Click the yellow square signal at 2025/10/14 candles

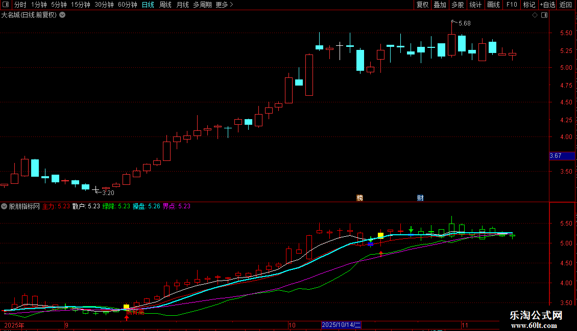pos(380,235)
